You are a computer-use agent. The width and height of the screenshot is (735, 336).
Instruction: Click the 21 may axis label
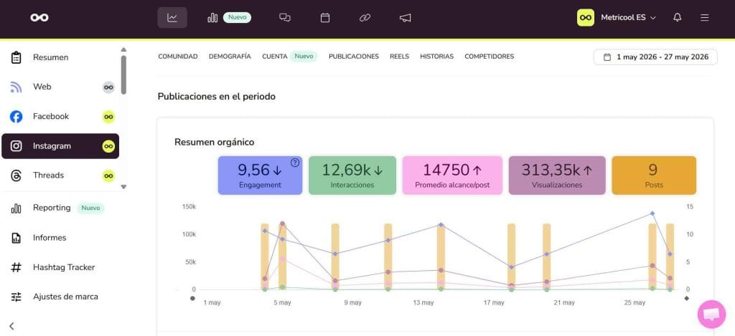coord(564,303)
